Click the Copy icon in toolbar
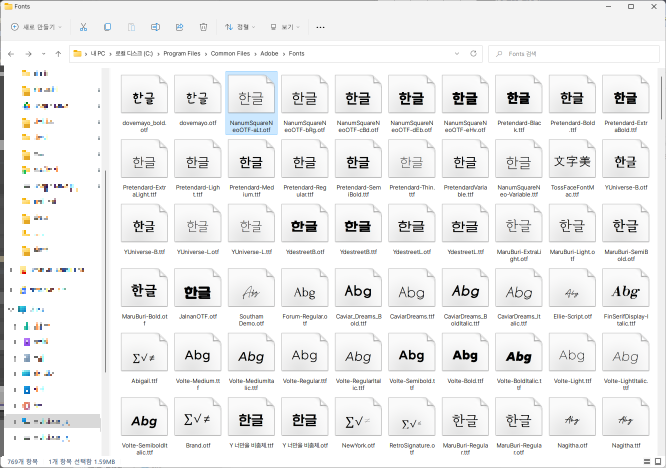Screen dimensions: 666x468 coord(107,27)
